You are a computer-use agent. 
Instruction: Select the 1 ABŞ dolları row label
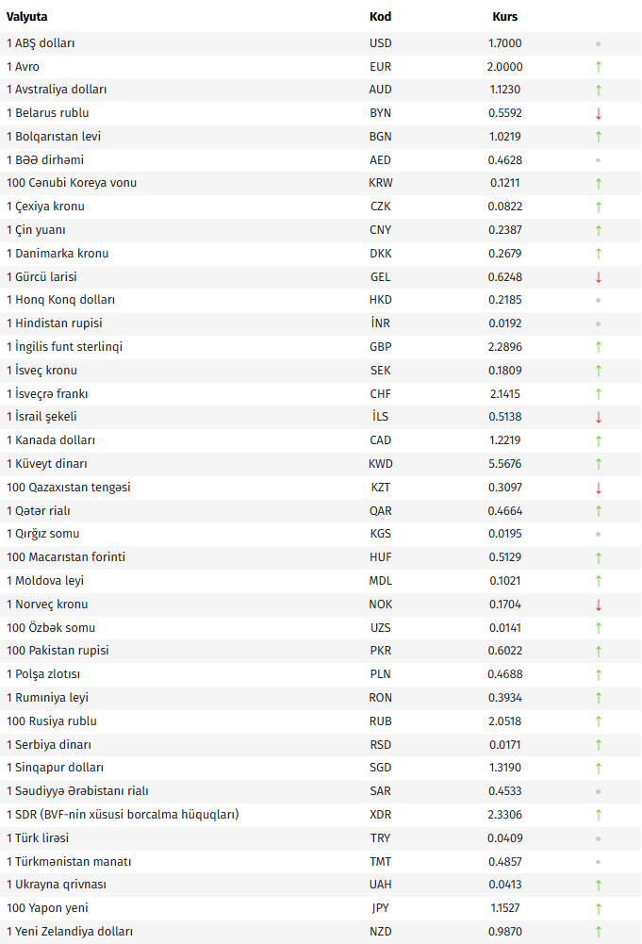pos(41,43)
